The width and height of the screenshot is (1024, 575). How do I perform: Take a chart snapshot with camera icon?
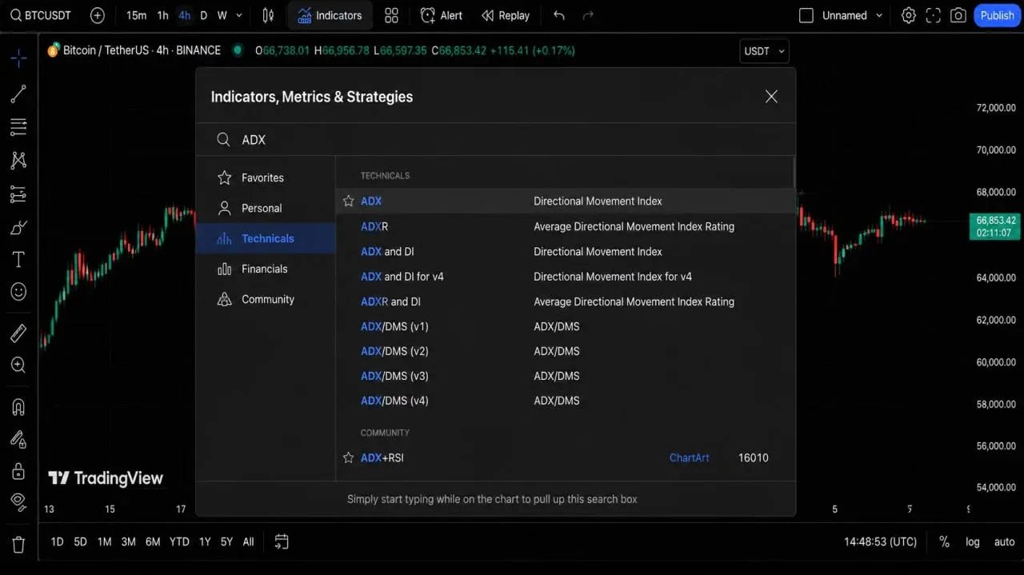click(x=958, y=15)
